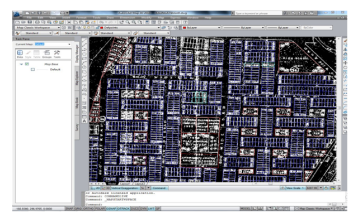Toggle LWT lineweight display in status bar
Image resolution: width=358 pixels, height=223 pixels.
[151, 209]
